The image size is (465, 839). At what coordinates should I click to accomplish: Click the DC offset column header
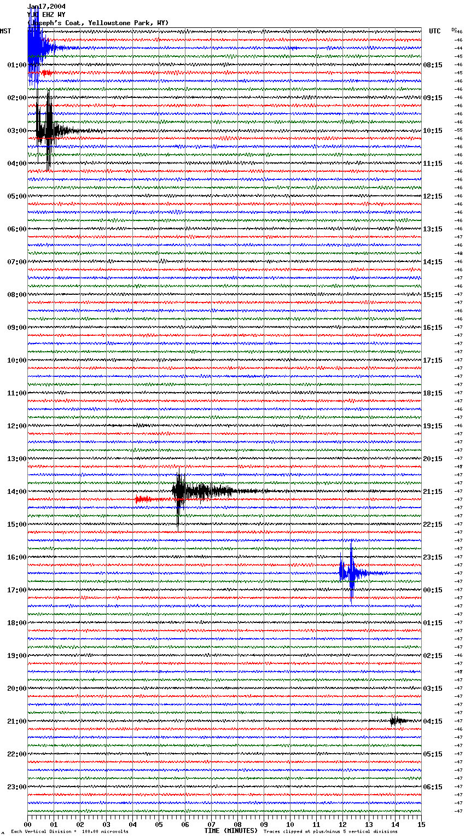pos(454,30)
